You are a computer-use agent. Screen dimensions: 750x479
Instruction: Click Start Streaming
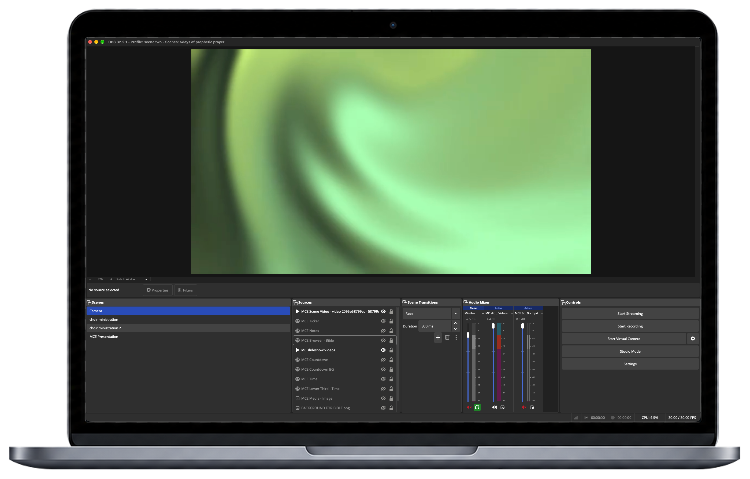[x=630, y=314]
